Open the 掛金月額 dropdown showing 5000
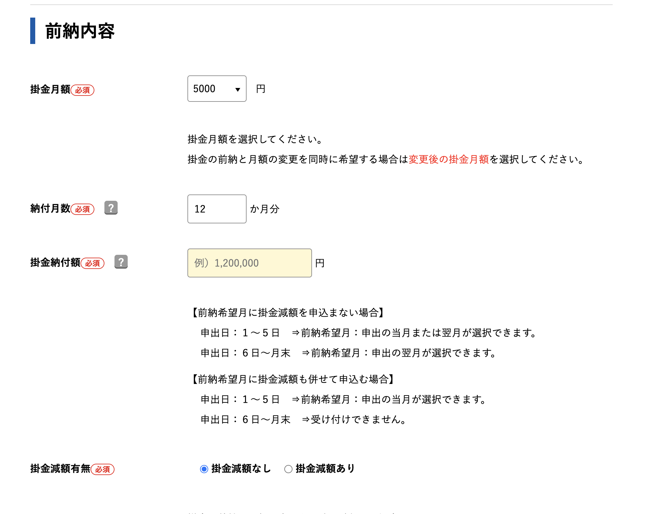This screenshot has width=646, height=514. coord(217,89)
